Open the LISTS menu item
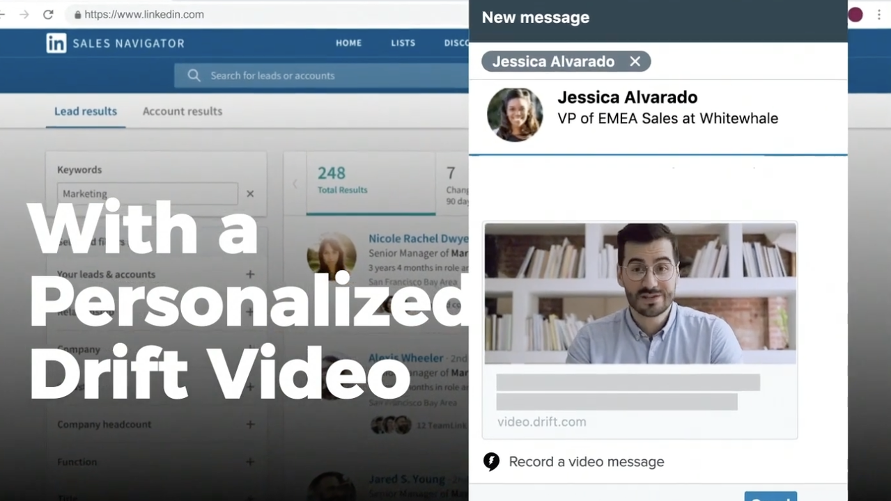Screen dimensions: 891x501 (x=403, y=43)
